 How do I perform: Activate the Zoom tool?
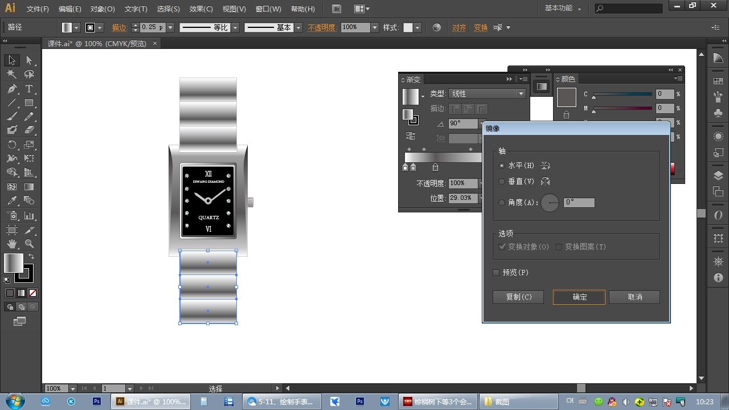29,244
